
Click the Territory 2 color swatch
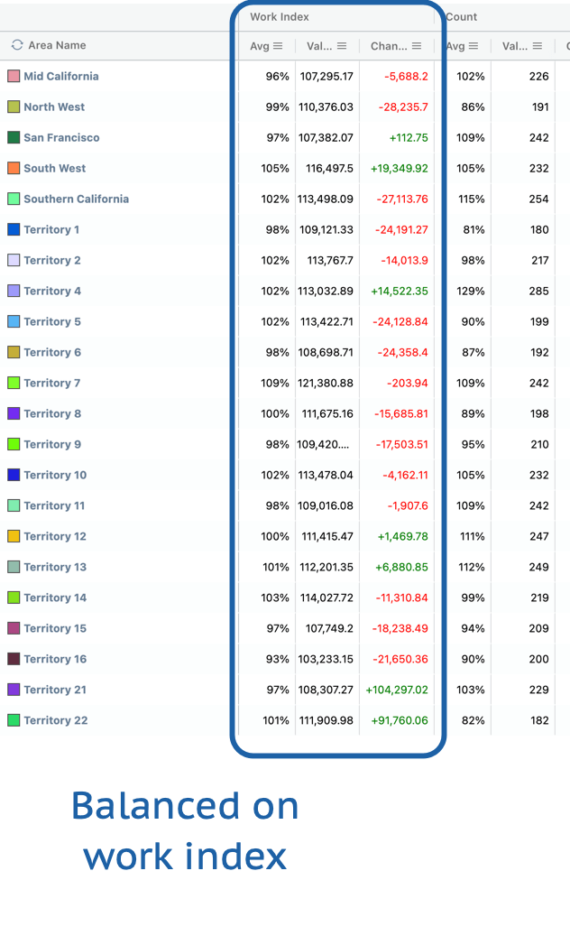click(x=14, y=260)
